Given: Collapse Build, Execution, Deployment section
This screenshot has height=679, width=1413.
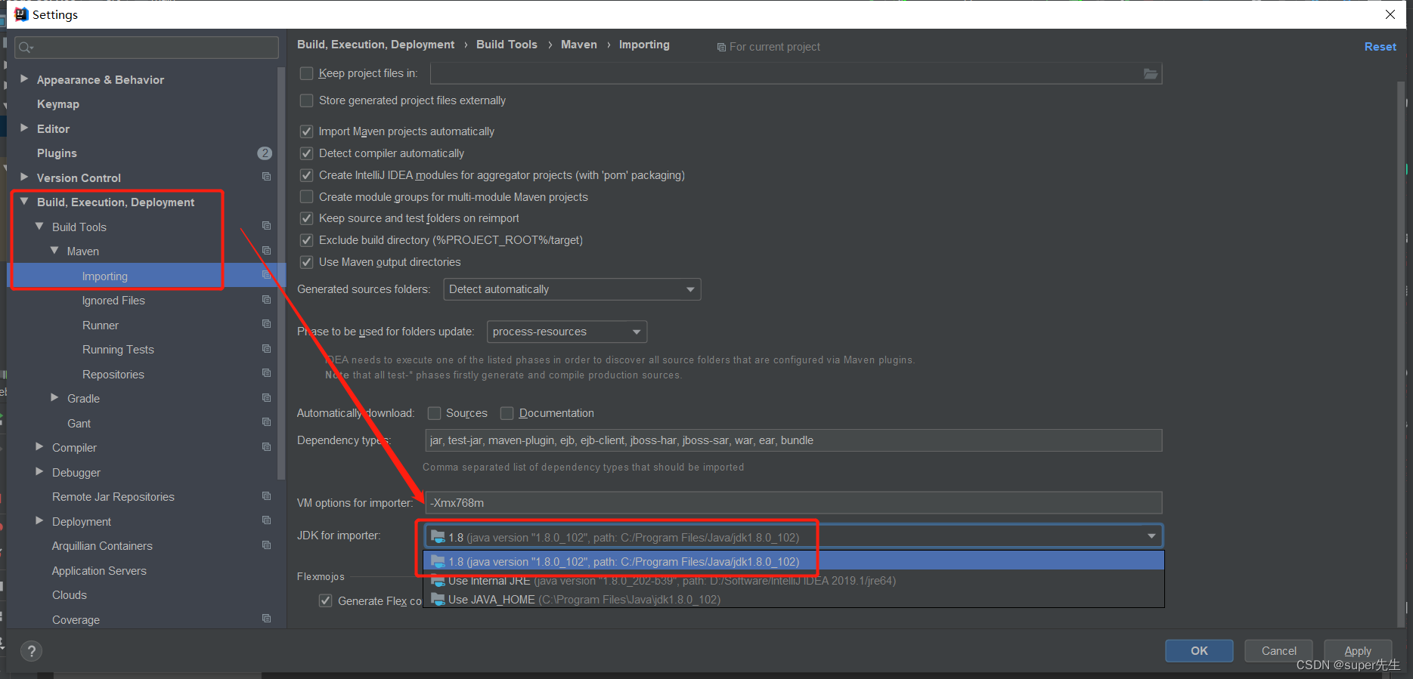Looking at the screenshot, I should tap(24, 202).
